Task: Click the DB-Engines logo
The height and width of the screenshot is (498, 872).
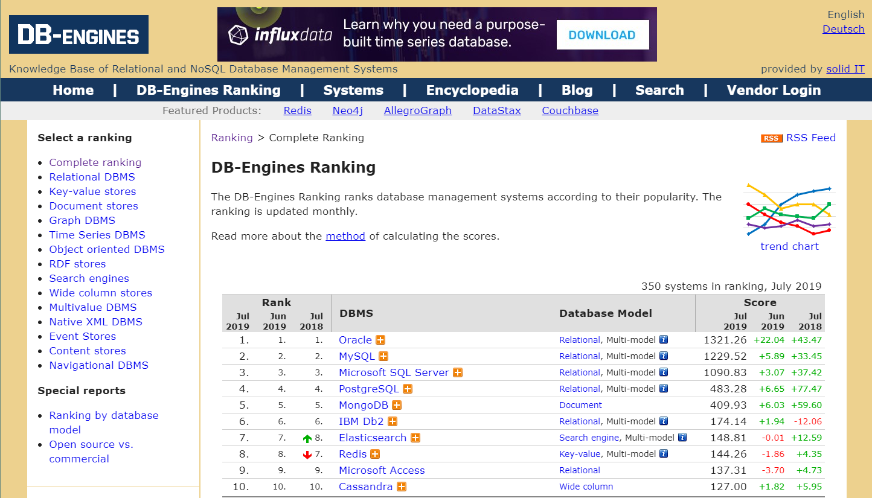Action: point(79,34)
